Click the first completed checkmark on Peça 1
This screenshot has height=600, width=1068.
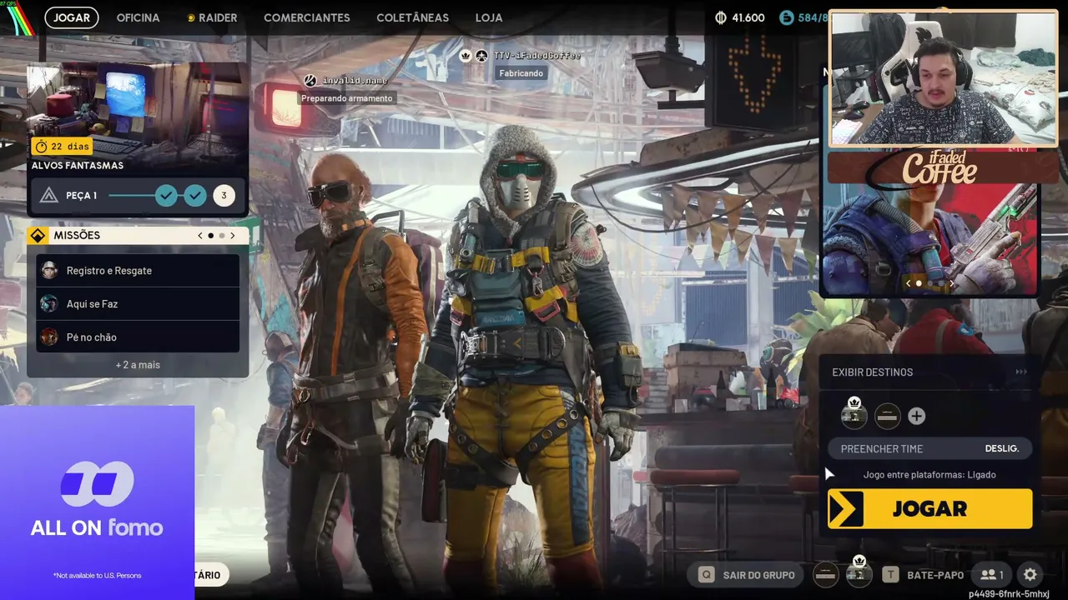coord(167,196)
